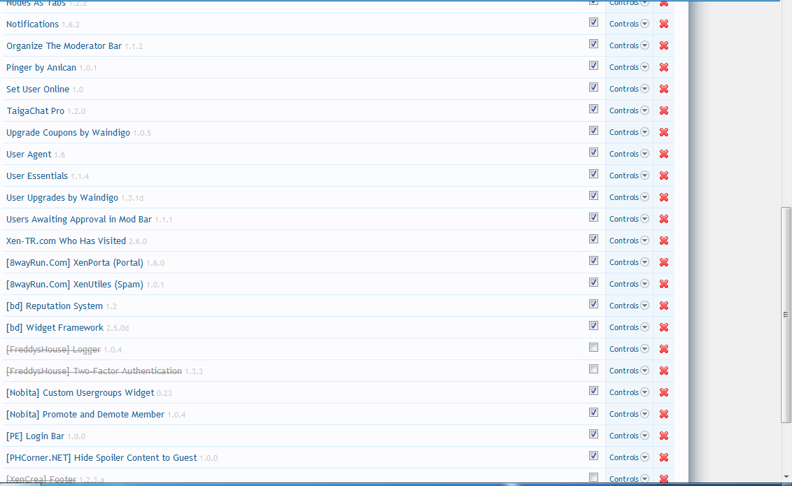Open the Xen-TR.com Who Has Visited link
The width and height of the screenshot is (792, 486).
(65, 241)
